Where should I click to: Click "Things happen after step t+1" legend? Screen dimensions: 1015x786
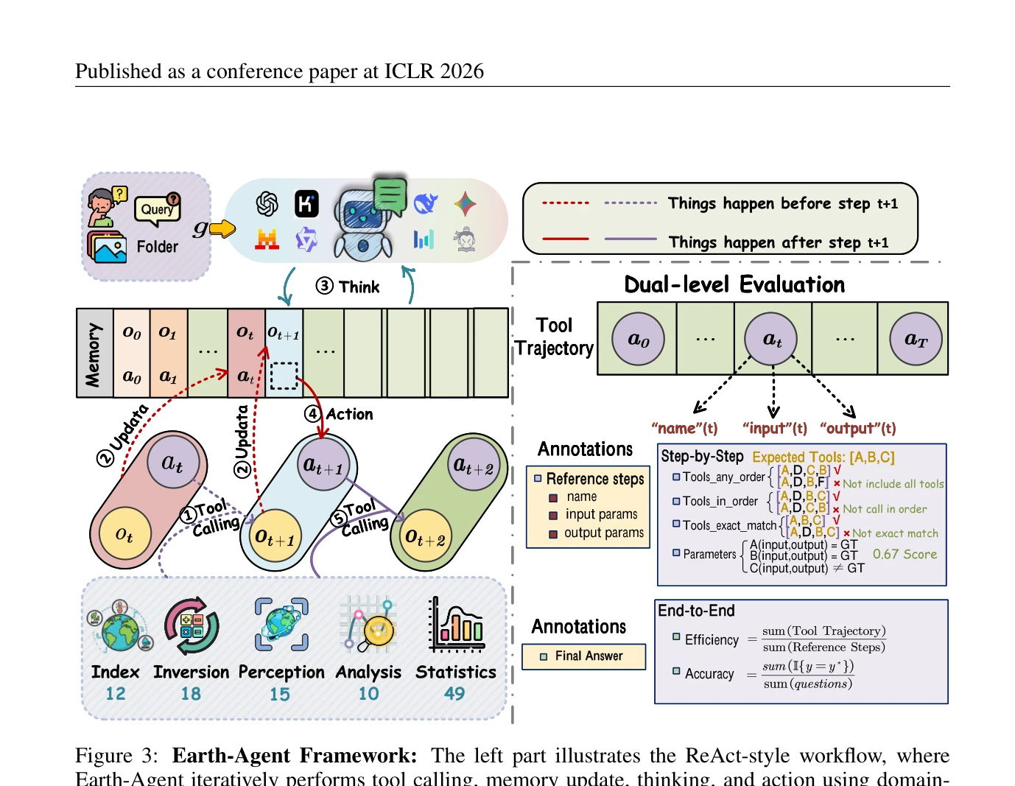coord(779,242)
